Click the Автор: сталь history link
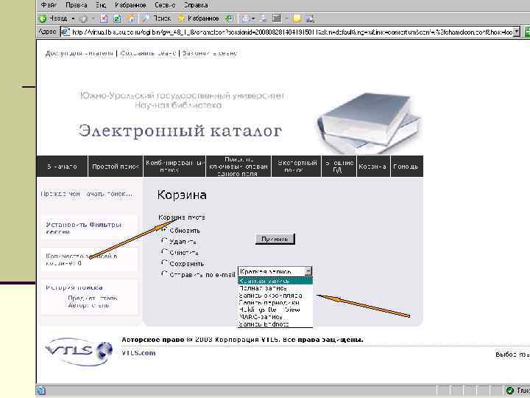The width and height of the screenshot is (530, 398). coord(89,305)
